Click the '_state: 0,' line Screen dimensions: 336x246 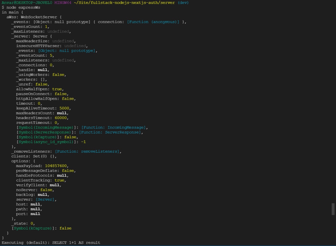click(x=23, y=223)
